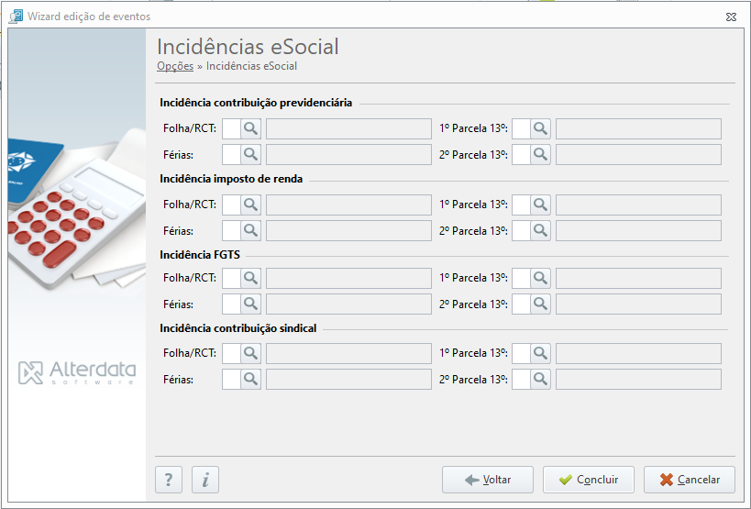Cancel the wizard with Cancelar
The image size is (751, 509).
(690, 480)
